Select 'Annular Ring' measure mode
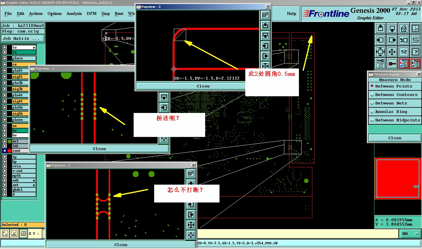The height and width of the screenshot is (249, 422). click(395, 112)
